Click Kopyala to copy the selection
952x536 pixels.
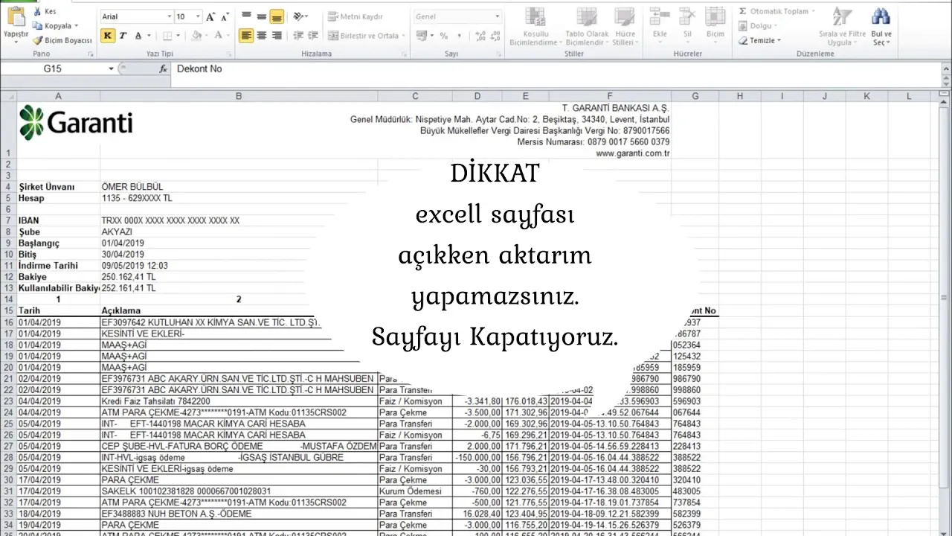coord(55,26)
